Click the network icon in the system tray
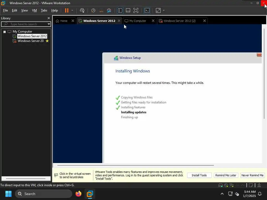Image resolution: width=267 pixels, height=200 pixels. [x=230, y=194]
